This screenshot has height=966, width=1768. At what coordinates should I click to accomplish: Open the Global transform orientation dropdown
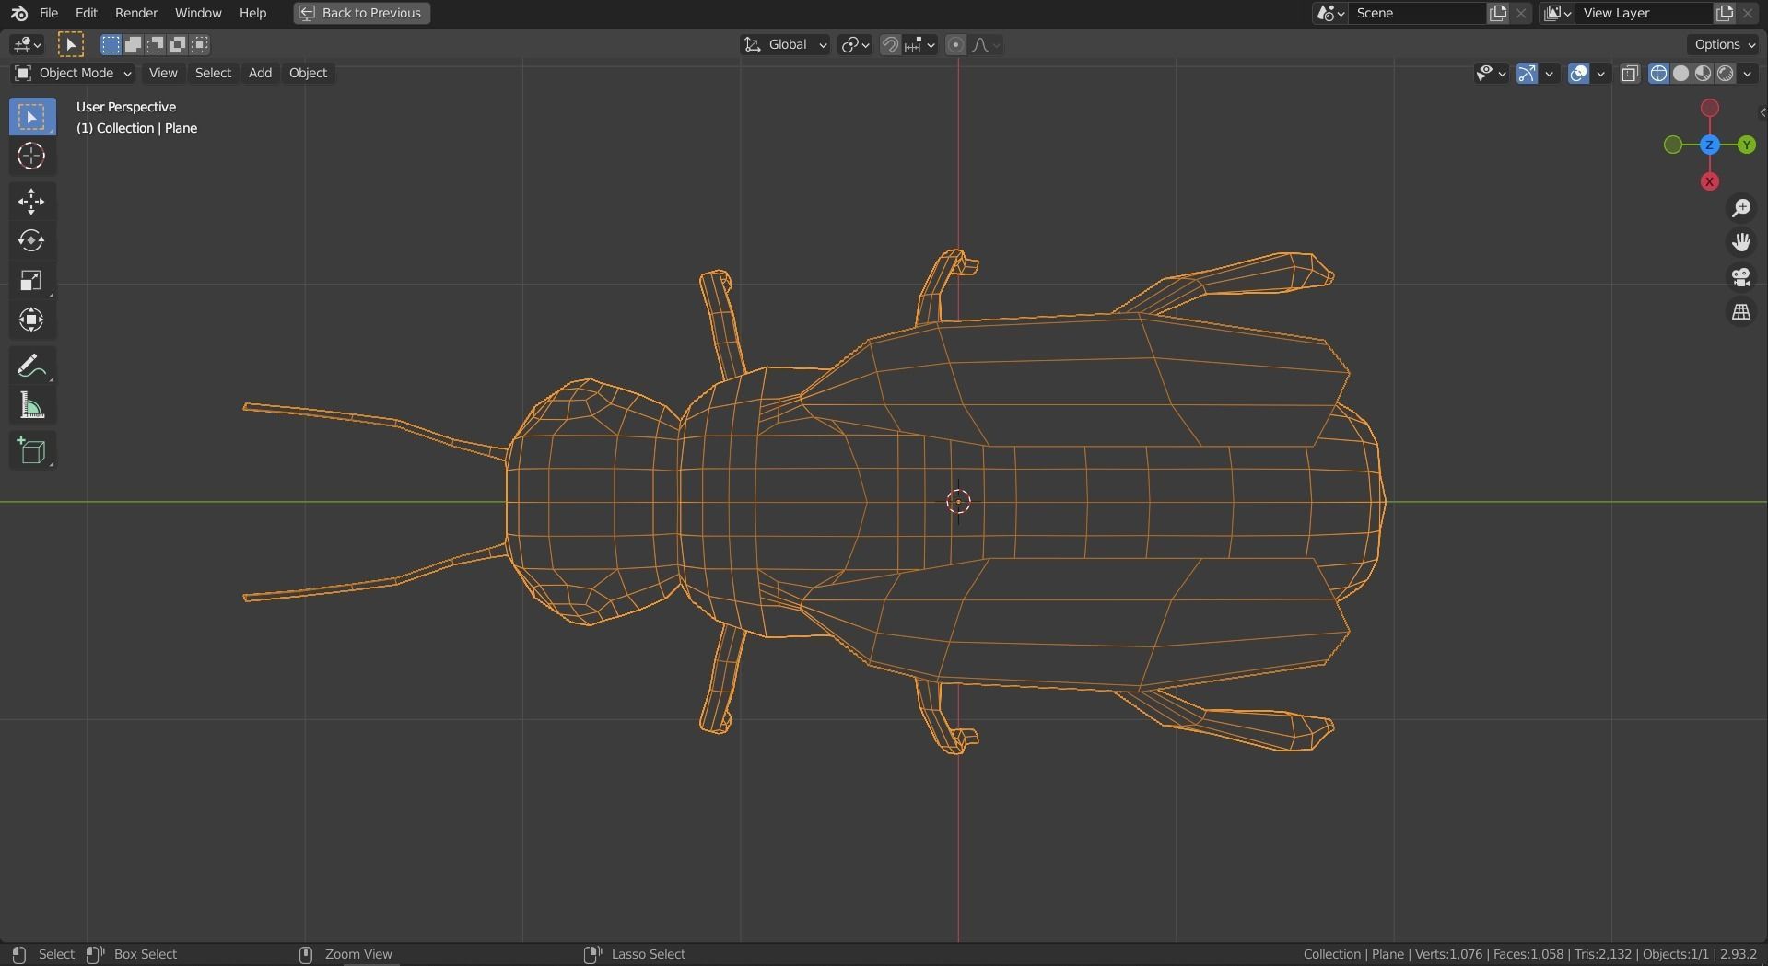(x=786, y=44)
